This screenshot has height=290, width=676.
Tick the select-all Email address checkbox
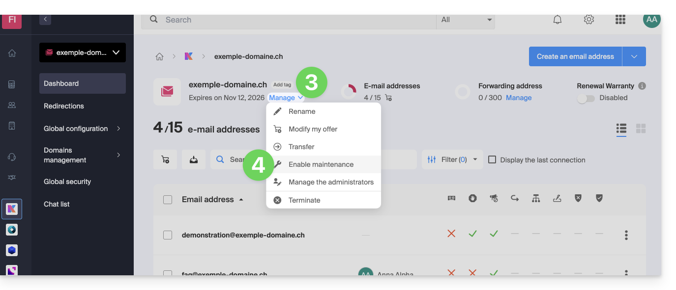(168, 200)
